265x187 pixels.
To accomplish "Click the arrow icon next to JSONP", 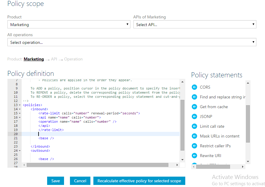I will coord(194,116).
